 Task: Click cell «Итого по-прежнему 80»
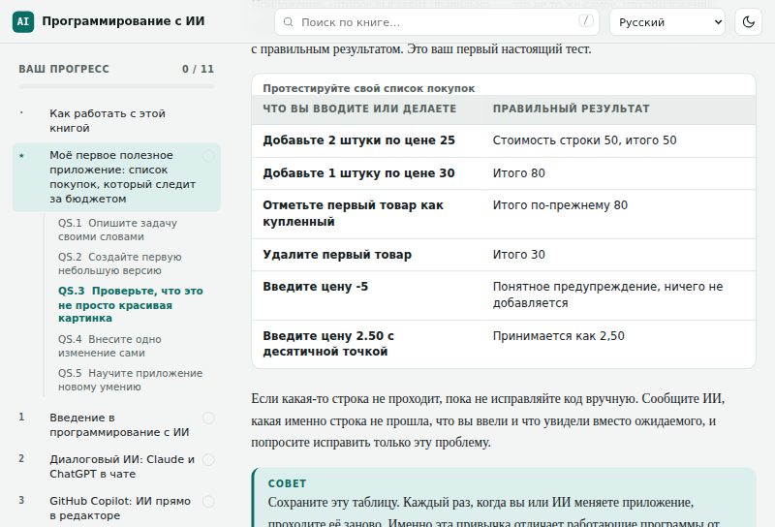(619, 213)
